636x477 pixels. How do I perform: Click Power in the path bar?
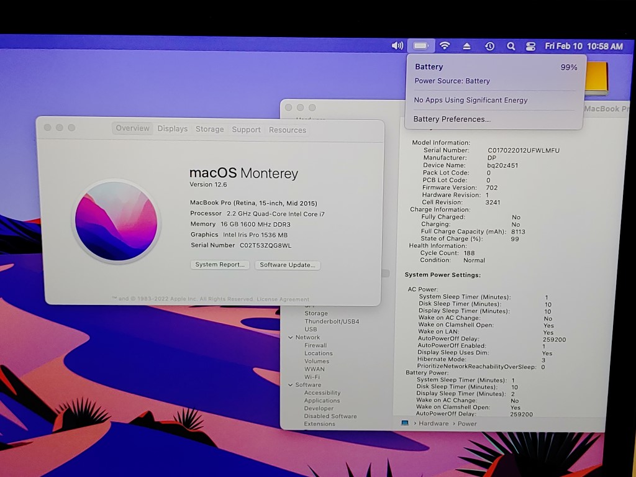click(467, 424)
